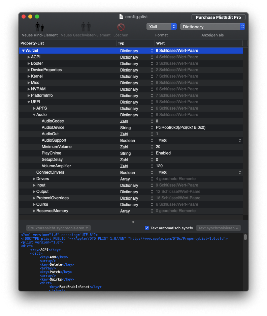267x316 pixels.
Task: Select the AudioCodec row
Action: 131,121
